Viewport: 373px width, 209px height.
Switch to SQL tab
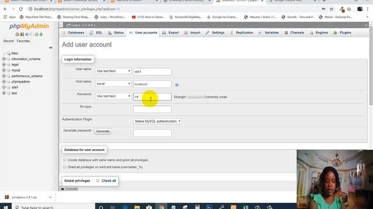coord(96,33)
